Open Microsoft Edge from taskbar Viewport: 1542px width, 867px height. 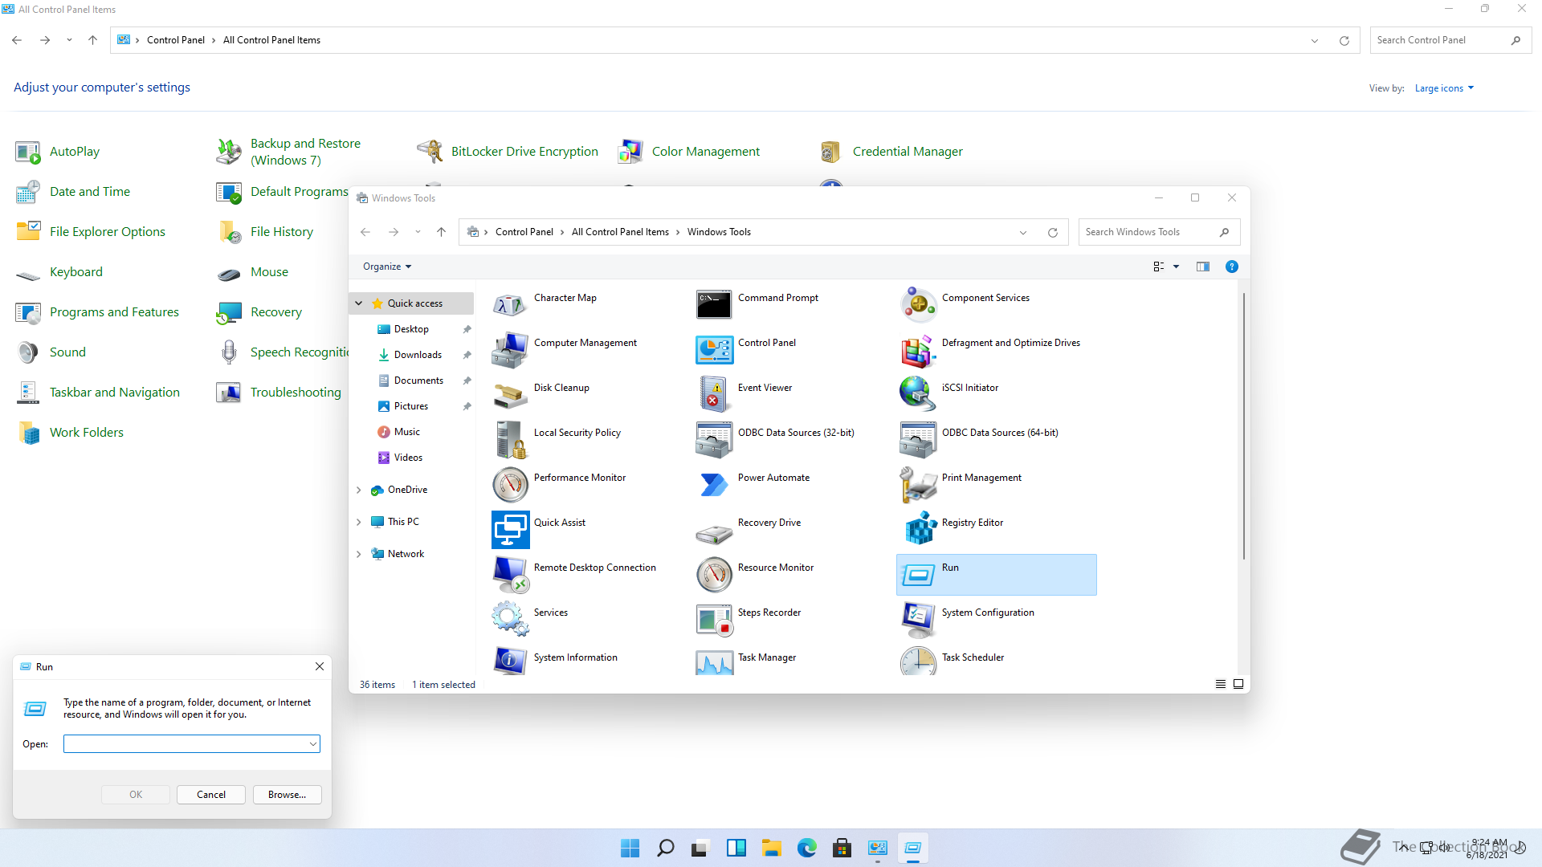pyautogui.click(x=806, y=849)
